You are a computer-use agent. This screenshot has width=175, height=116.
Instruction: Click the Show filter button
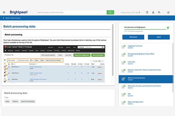68,55
